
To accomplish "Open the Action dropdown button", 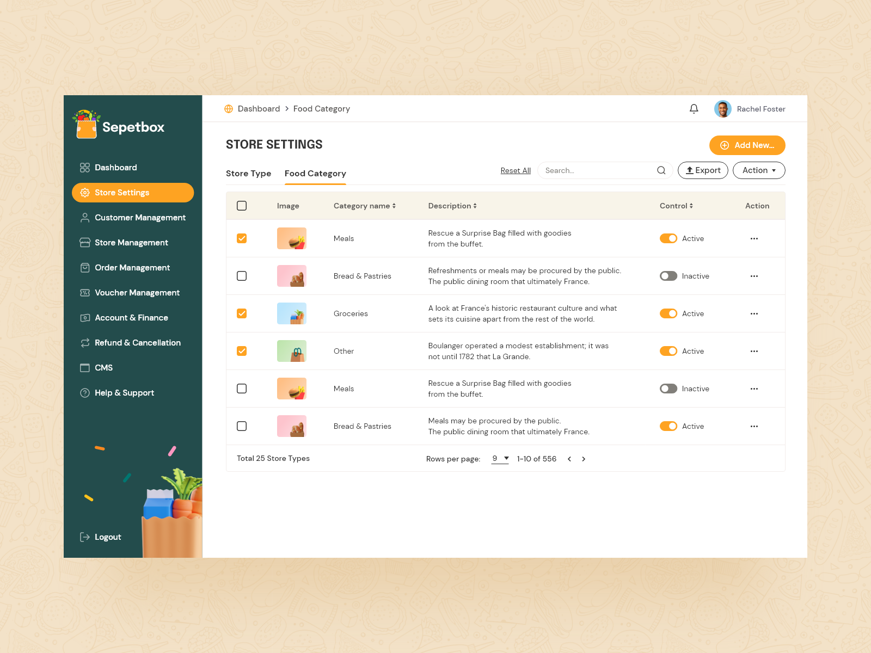I will (759, 170).
